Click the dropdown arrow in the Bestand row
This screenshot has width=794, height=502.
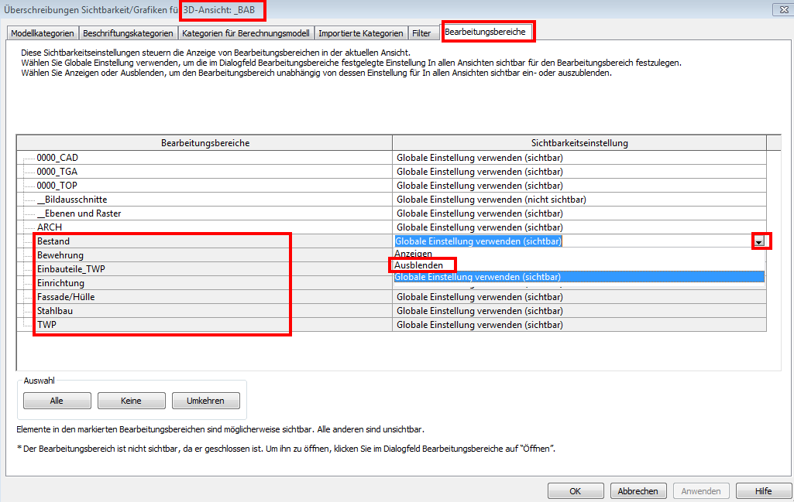pyautogui.click(x=760, y=241)
